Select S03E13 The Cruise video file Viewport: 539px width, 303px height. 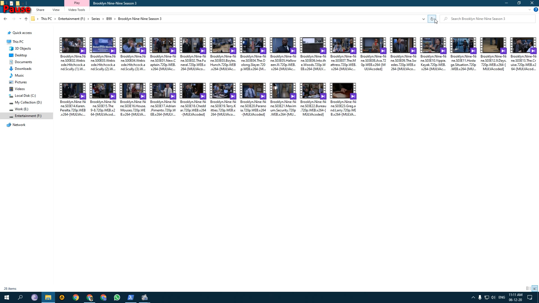coord(523,54)
